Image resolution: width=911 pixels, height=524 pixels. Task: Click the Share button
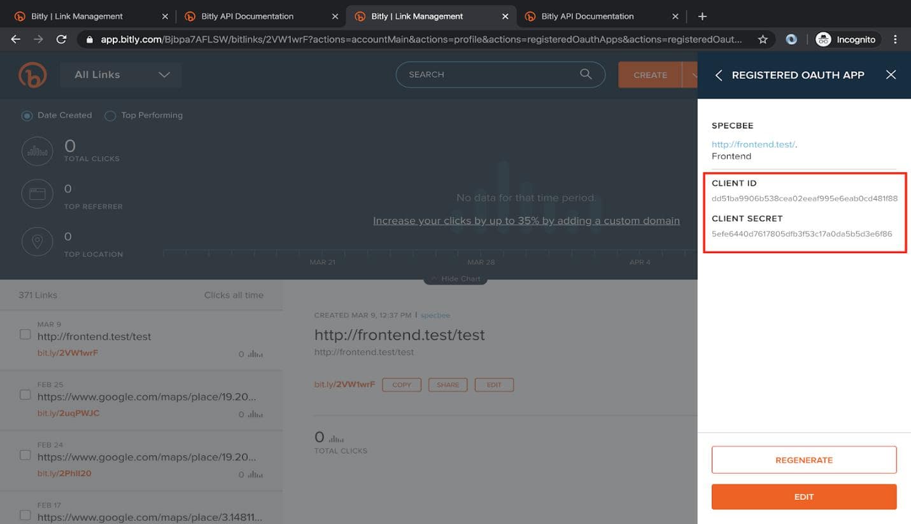pyautogui.click(x=448, y=385)
